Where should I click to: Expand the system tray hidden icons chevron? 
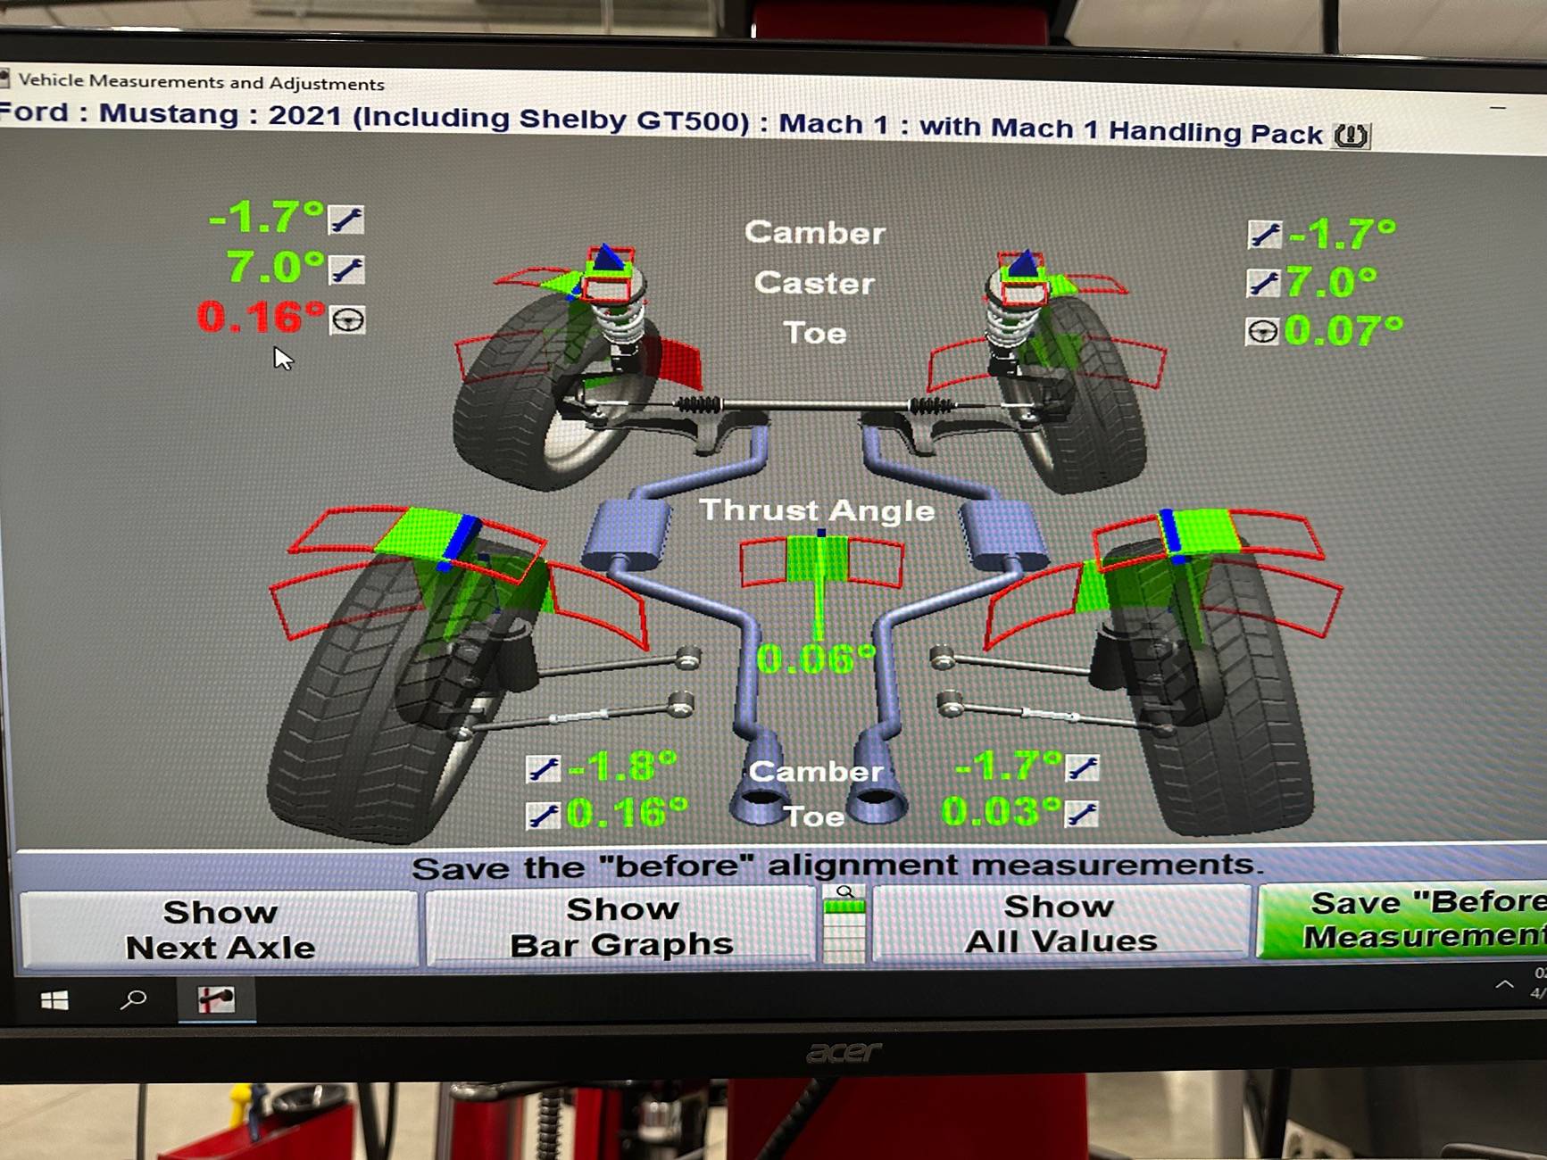(1504, 985)
